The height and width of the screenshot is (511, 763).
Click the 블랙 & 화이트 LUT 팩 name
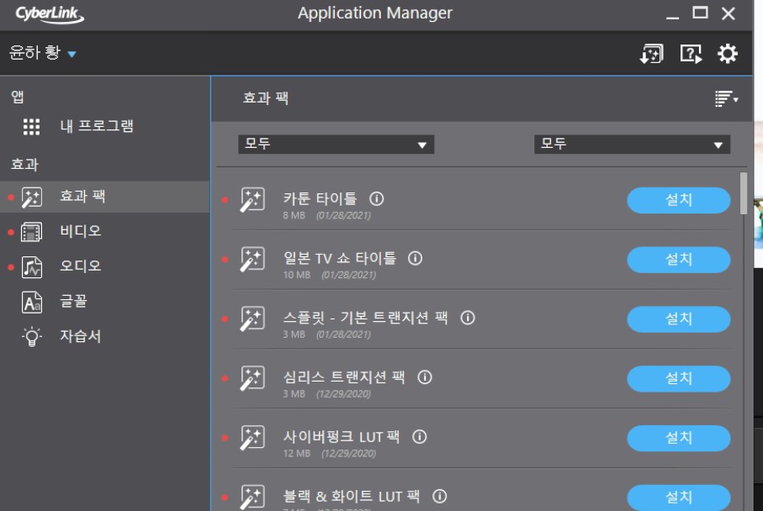352,496
